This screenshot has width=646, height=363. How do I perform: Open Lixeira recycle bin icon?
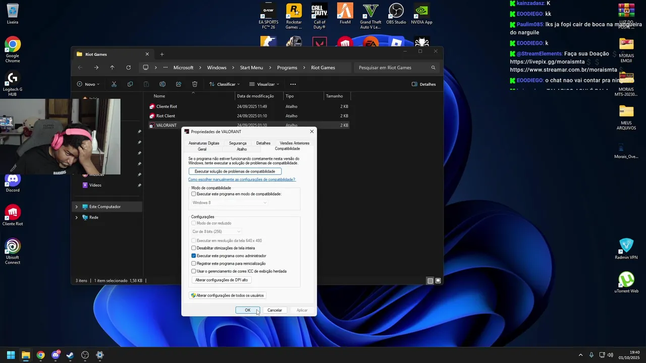pos(13,14)
